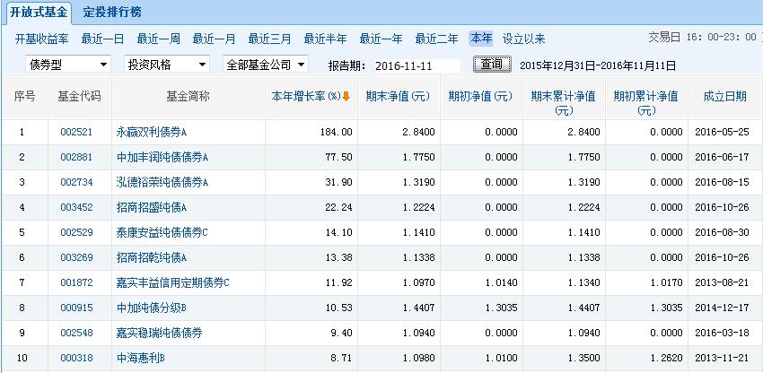This screenshot has width=763, height=373.
Task: Sort by 期末净值(元) column header
Action: 398,97
